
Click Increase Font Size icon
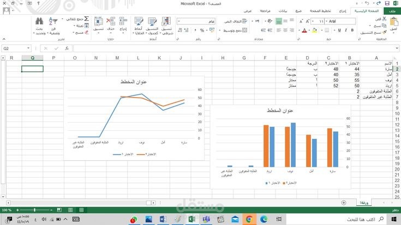308,21
